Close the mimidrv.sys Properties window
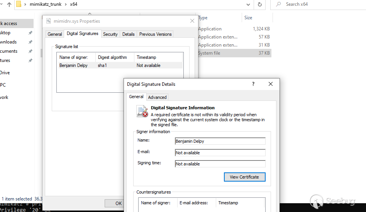This screenshot has height=212, width=366. coord(192,21)
